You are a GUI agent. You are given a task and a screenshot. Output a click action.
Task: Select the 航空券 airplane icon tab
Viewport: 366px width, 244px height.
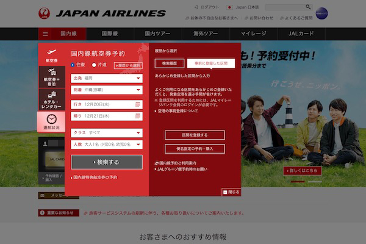tap(52, 56)
